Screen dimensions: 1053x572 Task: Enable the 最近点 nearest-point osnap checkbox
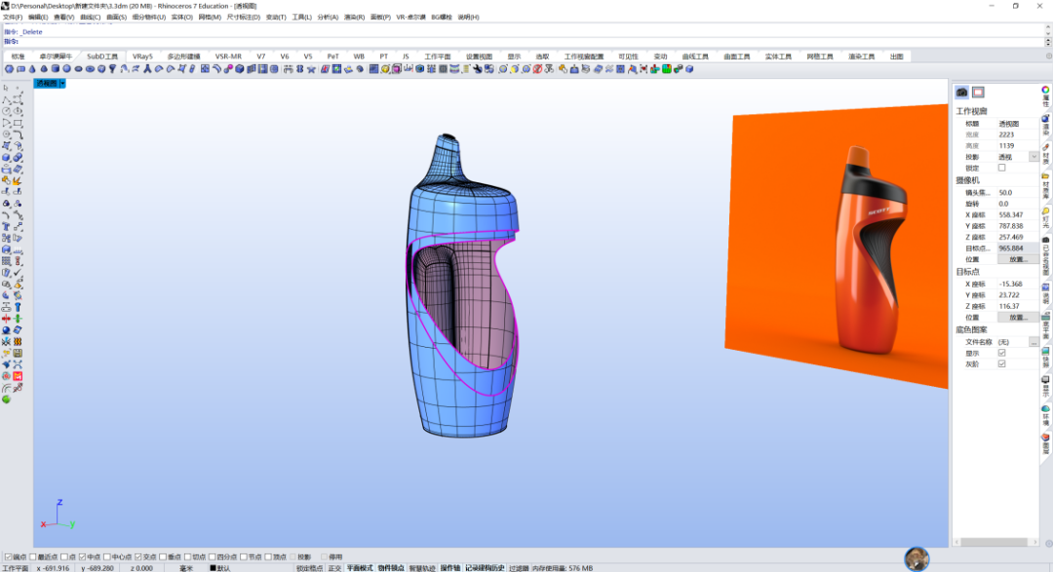(x=33, y=557)
